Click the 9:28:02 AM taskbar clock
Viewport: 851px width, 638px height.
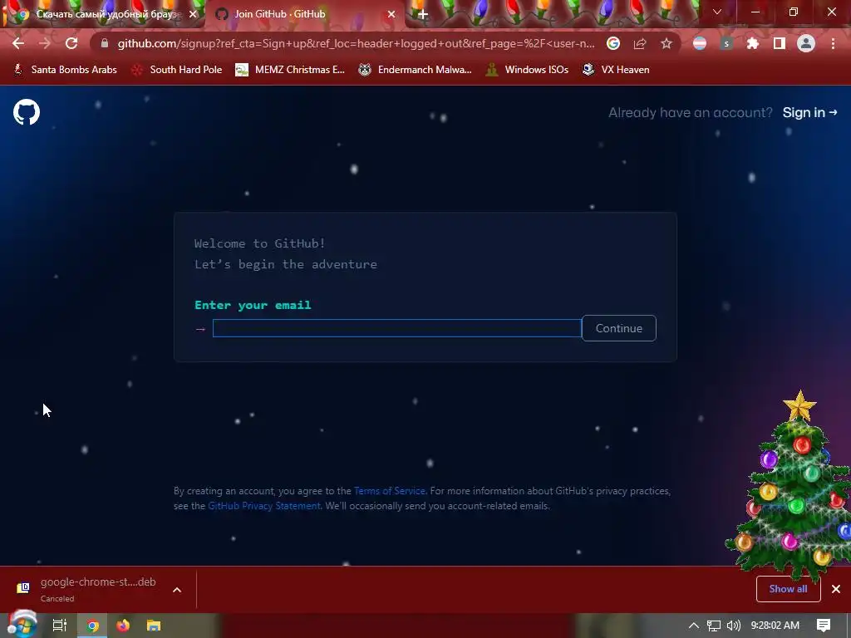click(775, 626)
